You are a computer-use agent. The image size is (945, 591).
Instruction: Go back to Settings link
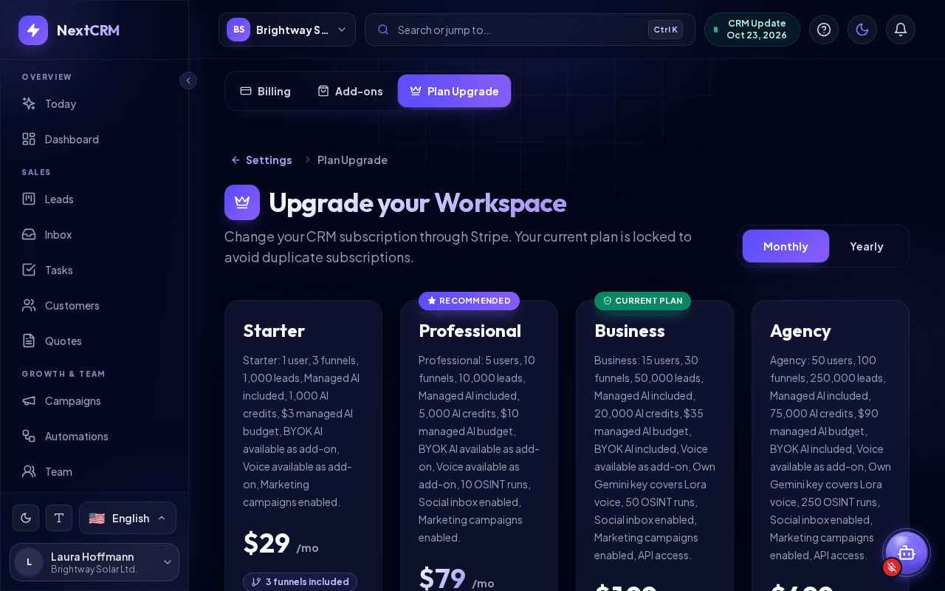pos(261,160)
